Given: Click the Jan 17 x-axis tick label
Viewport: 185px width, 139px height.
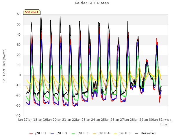Looking at the screenshot, I should (23, 120).
